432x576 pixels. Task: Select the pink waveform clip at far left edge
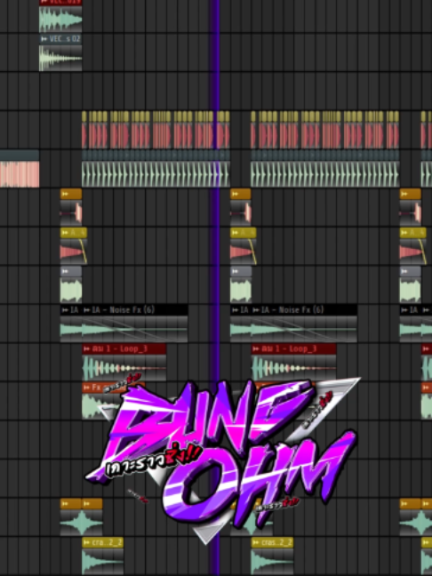[20, 174]
